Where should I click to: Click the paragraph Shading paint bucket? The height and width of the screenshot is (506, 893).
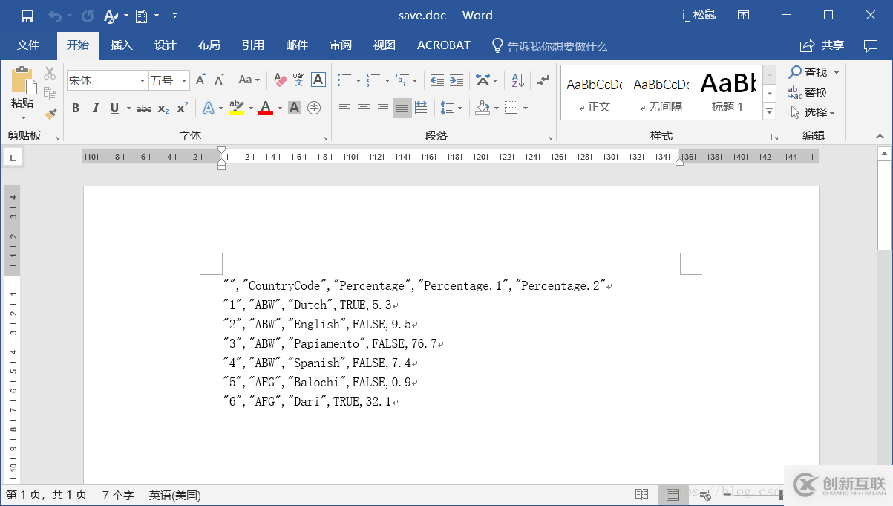coord(483,108)
